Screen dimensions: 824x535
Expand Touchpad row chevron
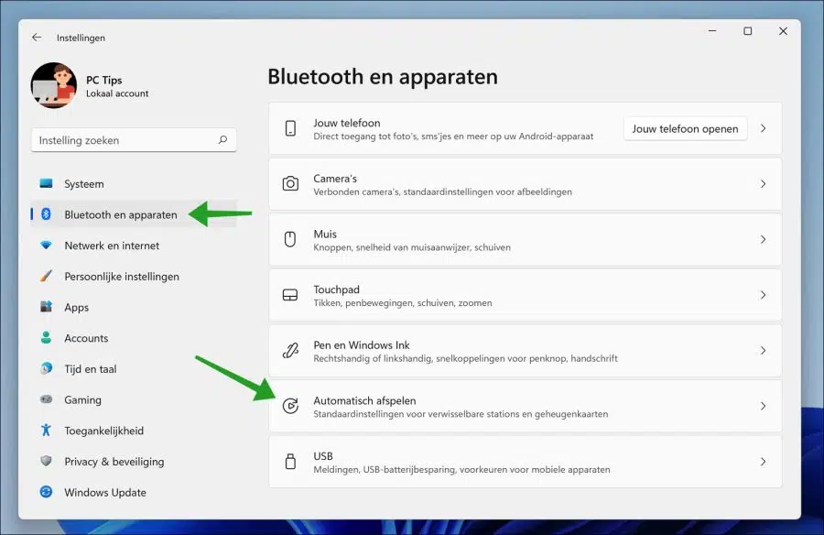763,295
